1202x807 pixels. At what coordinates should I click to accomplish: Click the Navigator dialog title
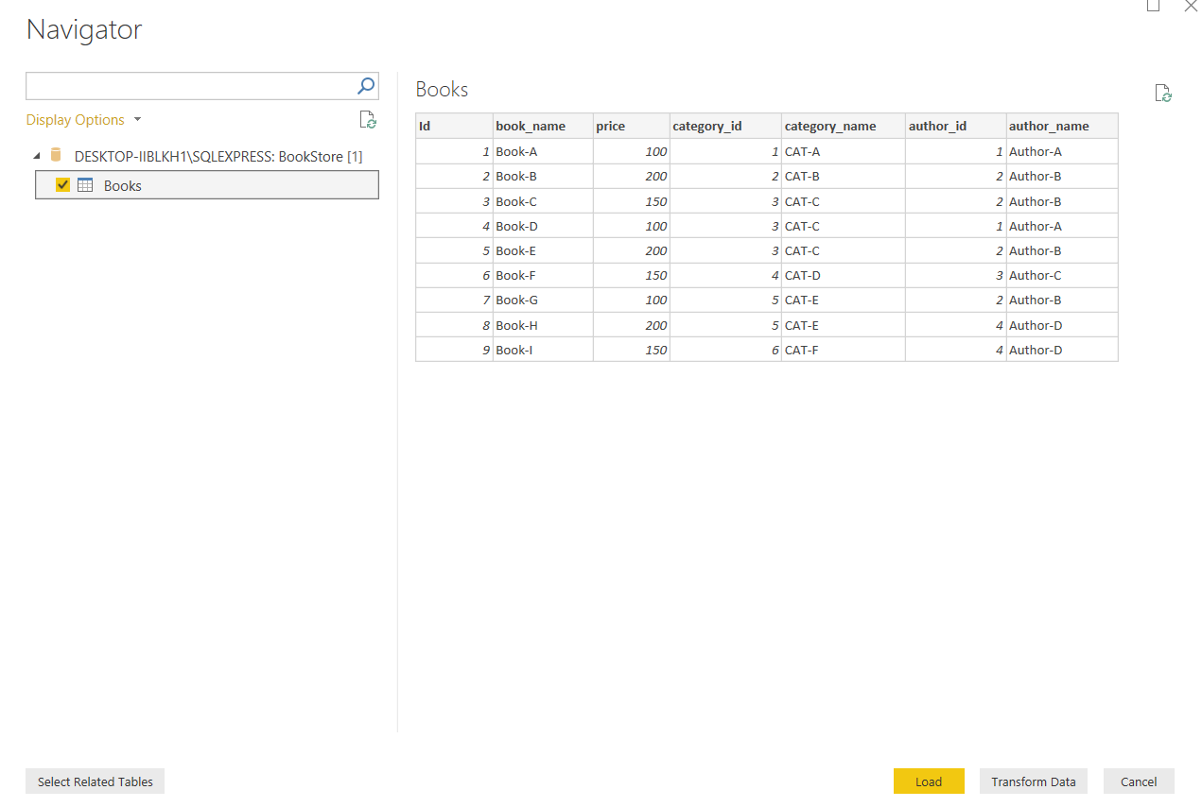[84, 29]
